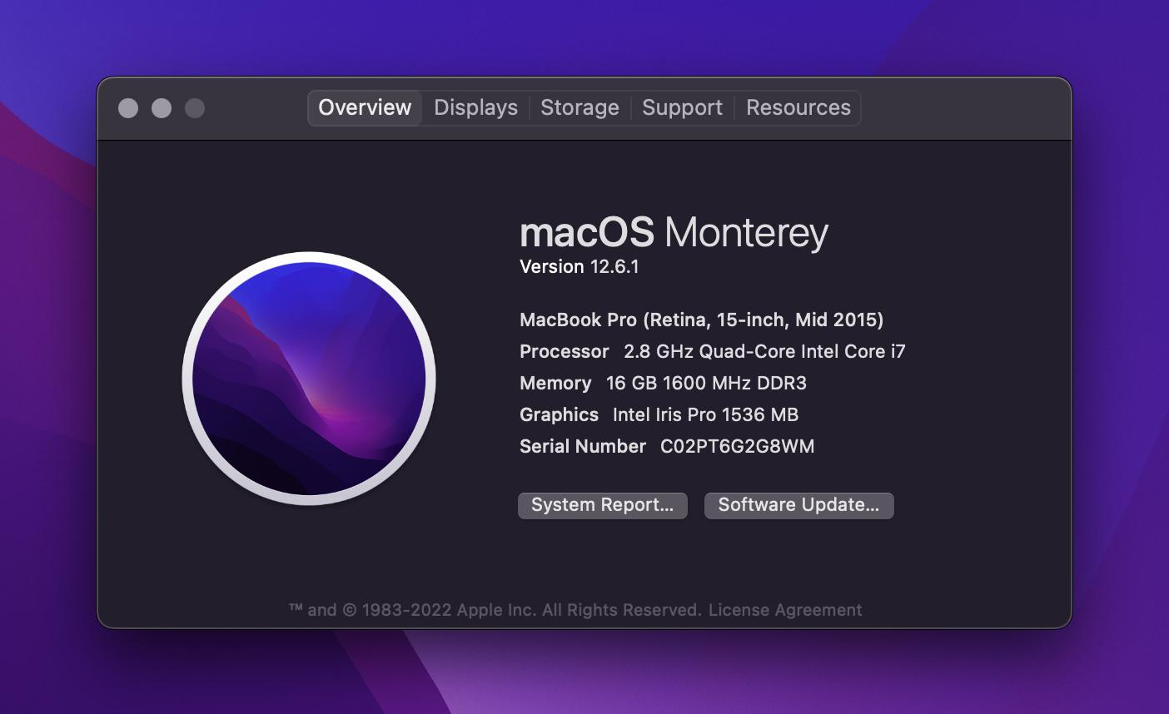Click the macOS Monterey title
The width and height of the screenshot is (1169, 714).
tap(674, 233)
